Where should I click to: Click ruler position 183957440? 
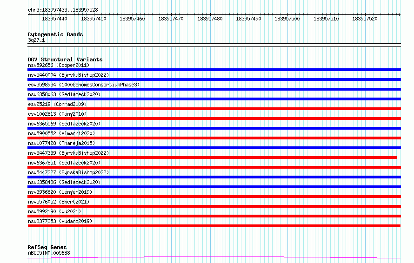tap(54, 19)
